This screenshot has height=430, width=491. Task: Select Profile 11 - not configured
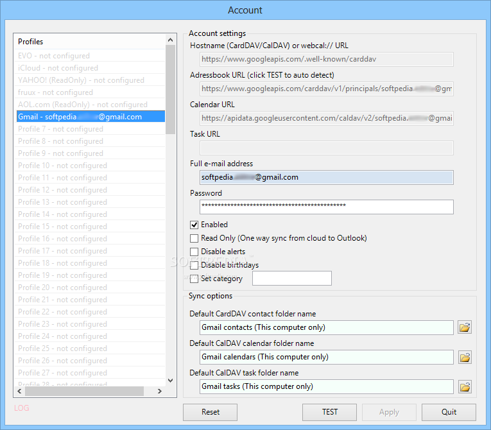89,178
